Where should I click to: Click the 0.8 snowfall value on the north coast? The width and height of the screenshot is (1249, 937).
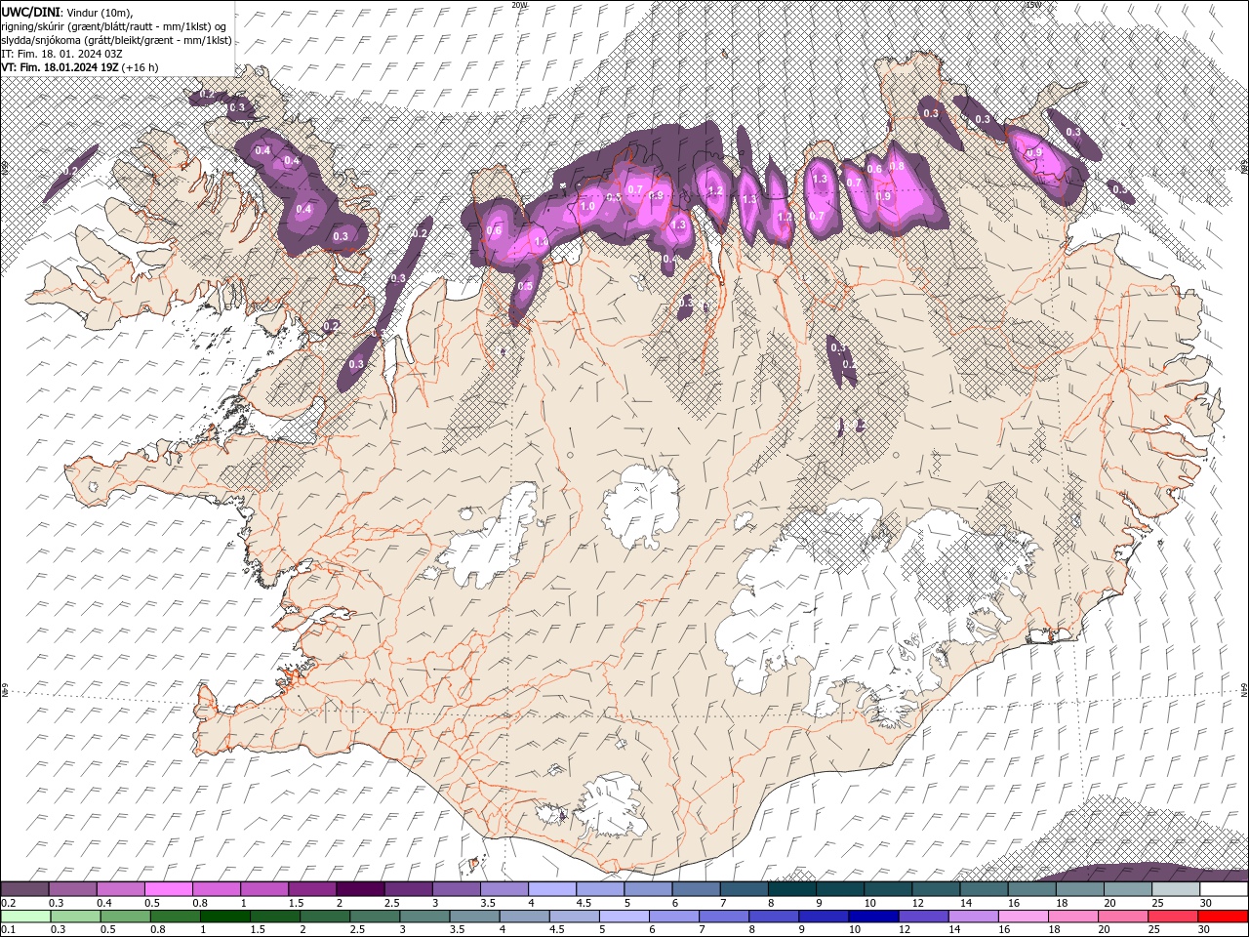coord(897,166)
